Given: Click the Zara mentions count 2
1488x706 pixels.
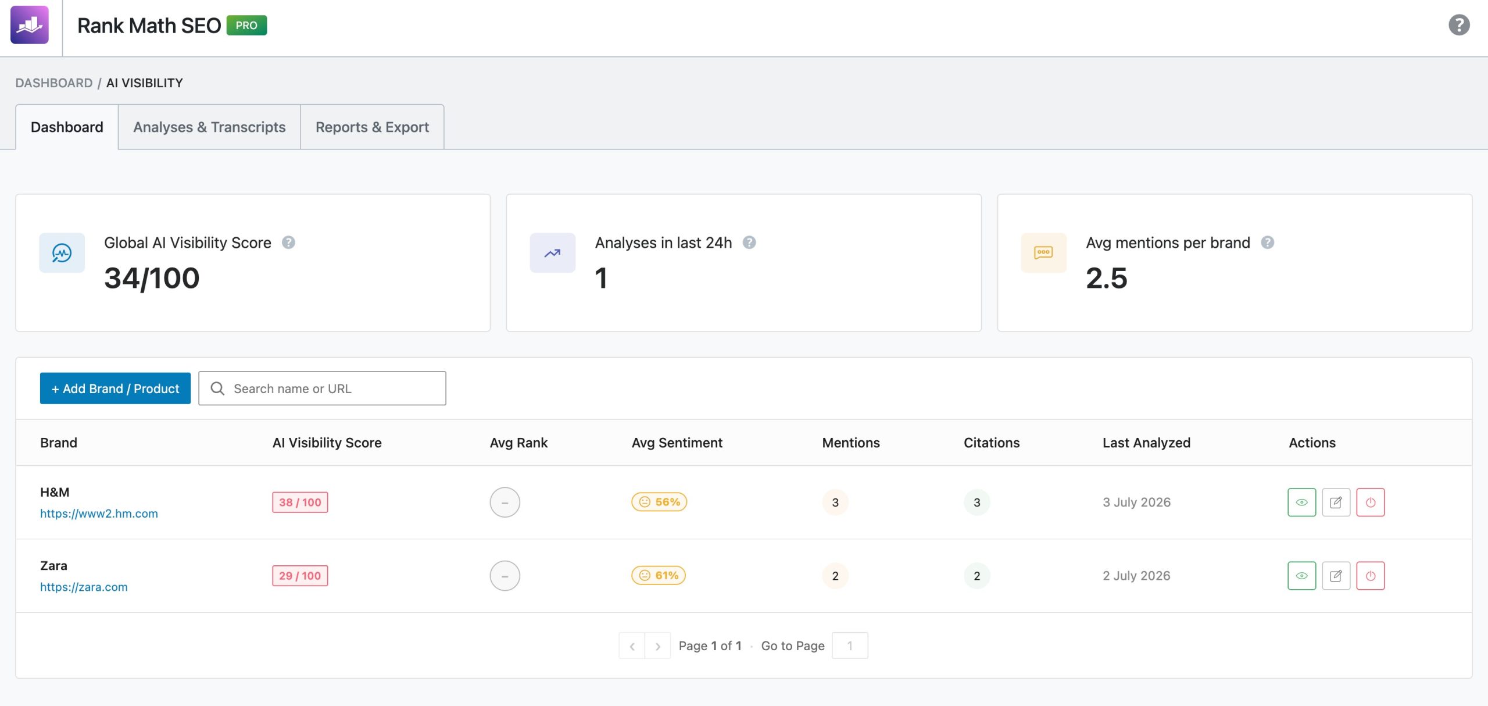Looking at the screenshot, I should click(x=835, y=576).
